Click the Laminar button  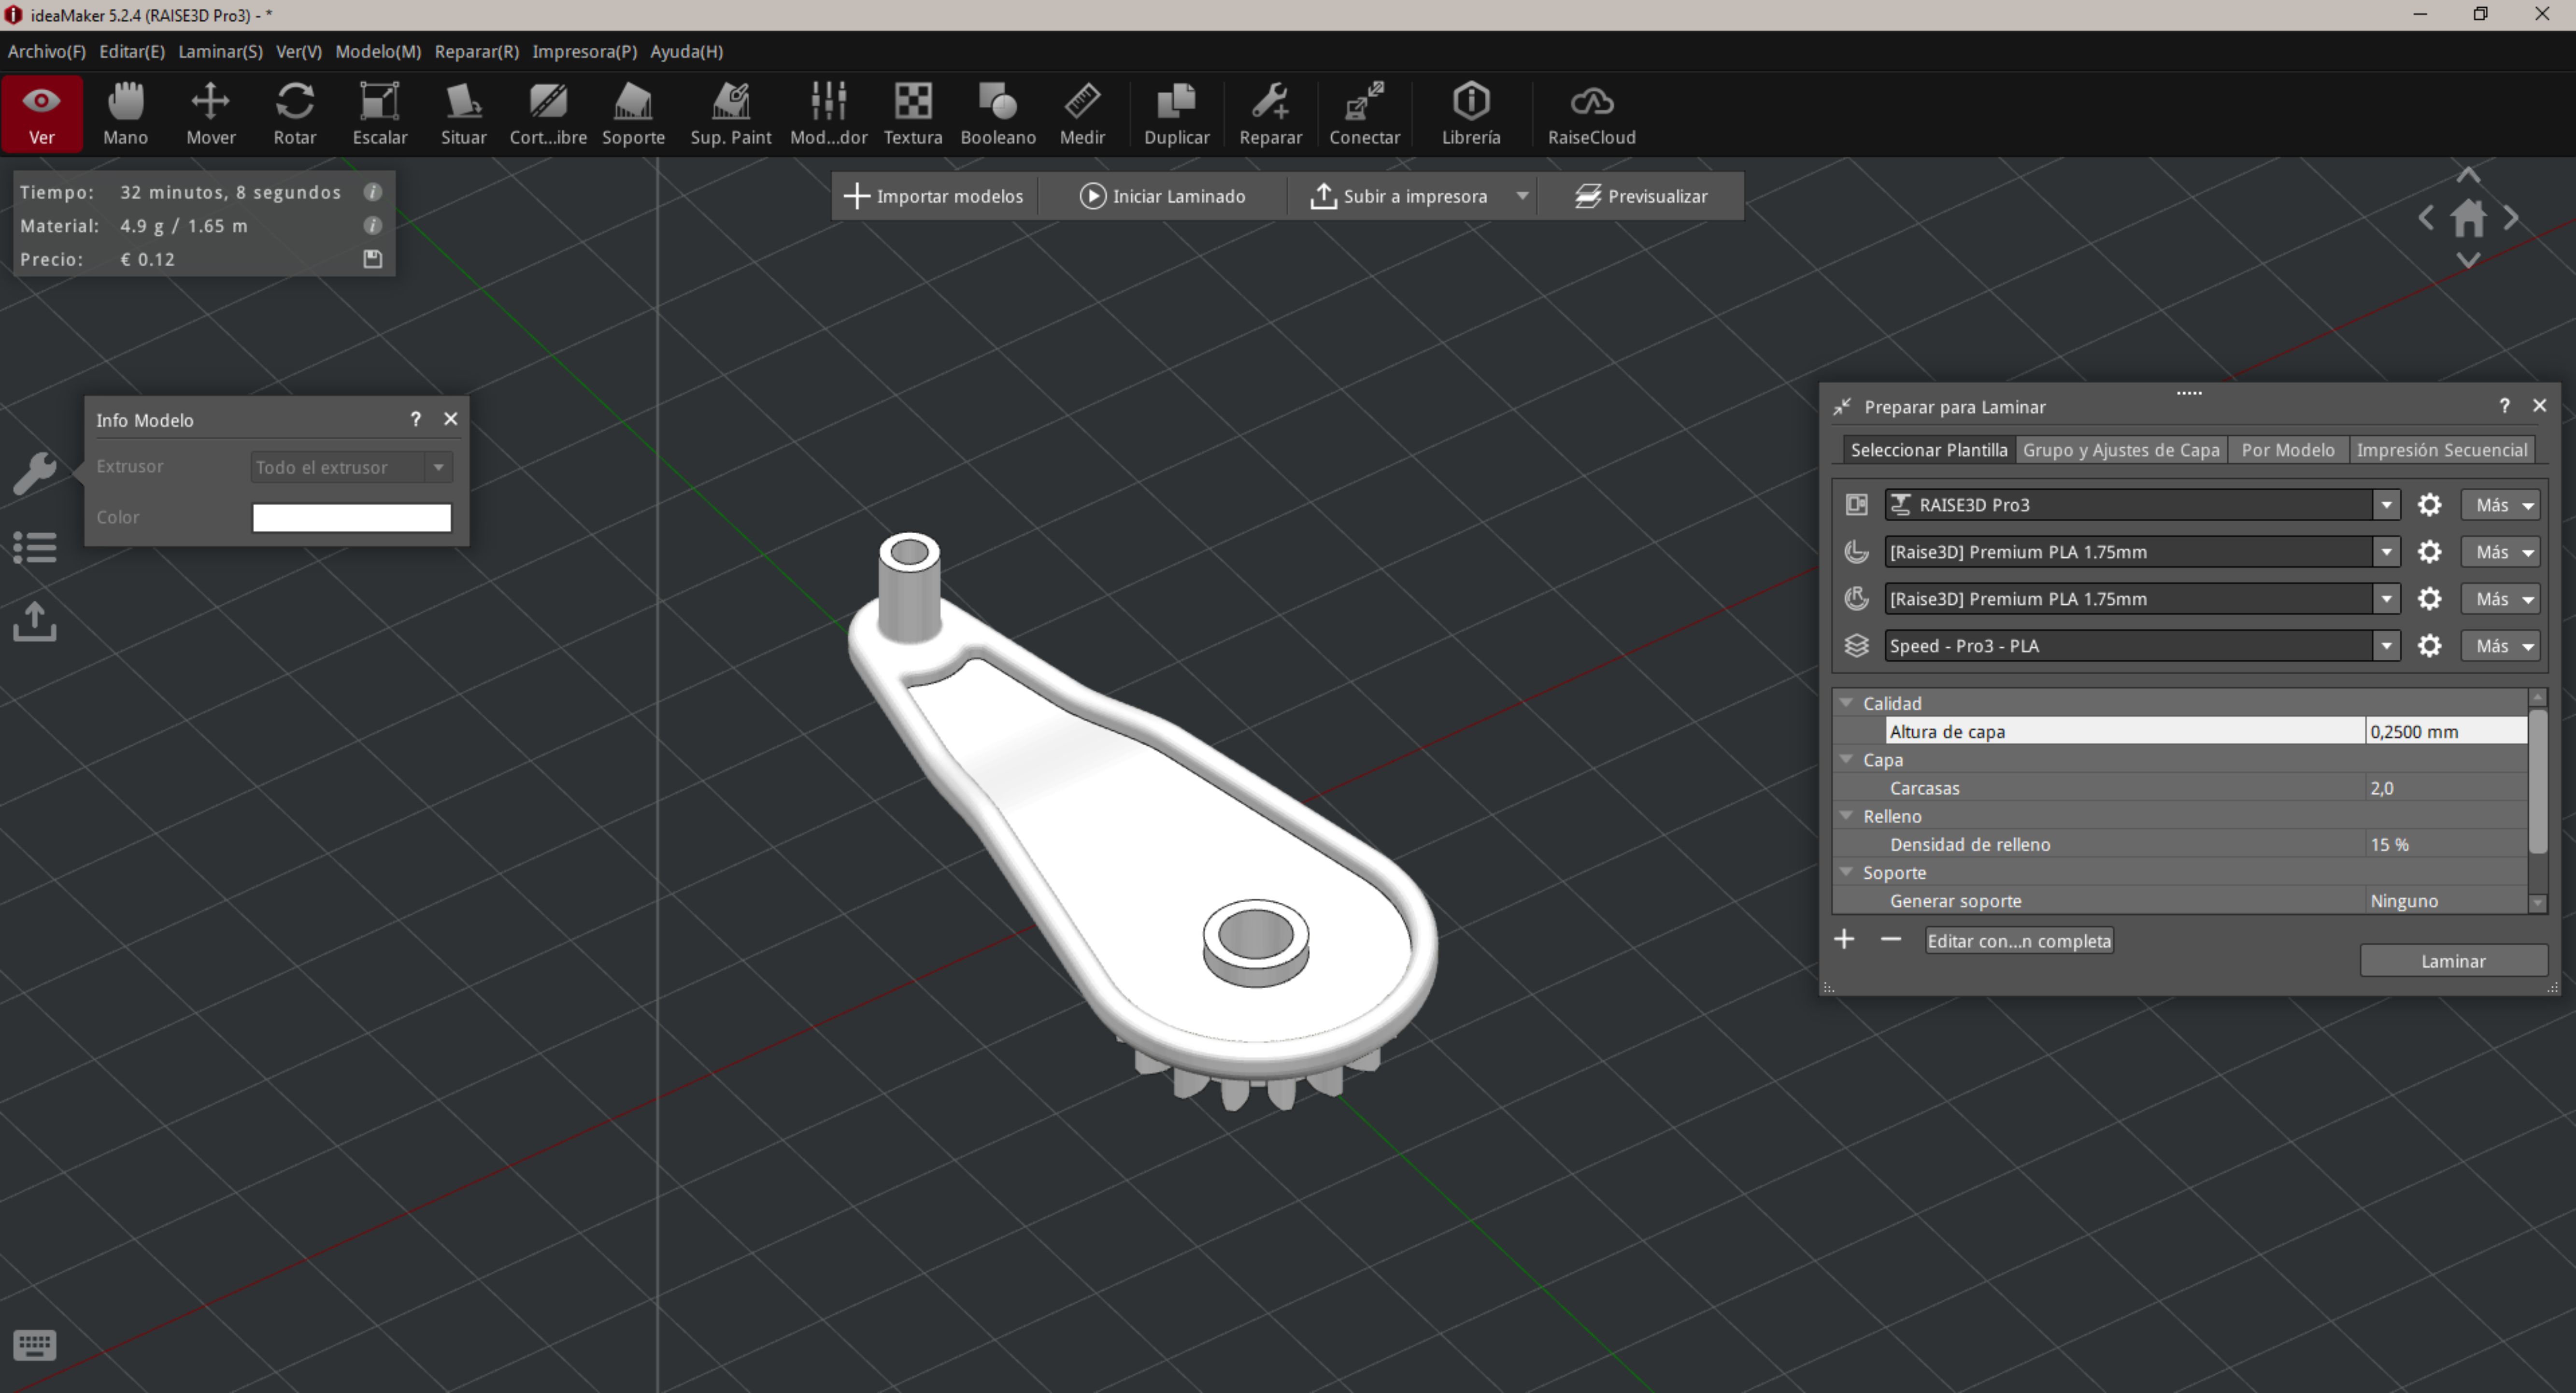2452,961
